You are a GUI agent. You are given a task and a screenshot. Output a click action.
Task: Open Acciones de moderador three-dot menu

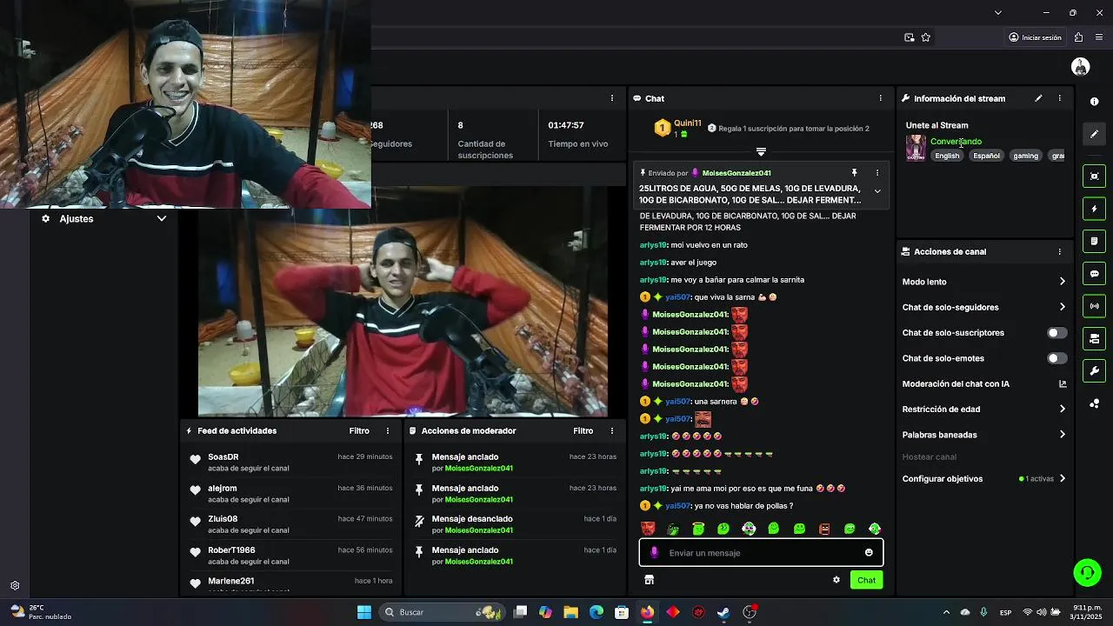coord(612,431)
